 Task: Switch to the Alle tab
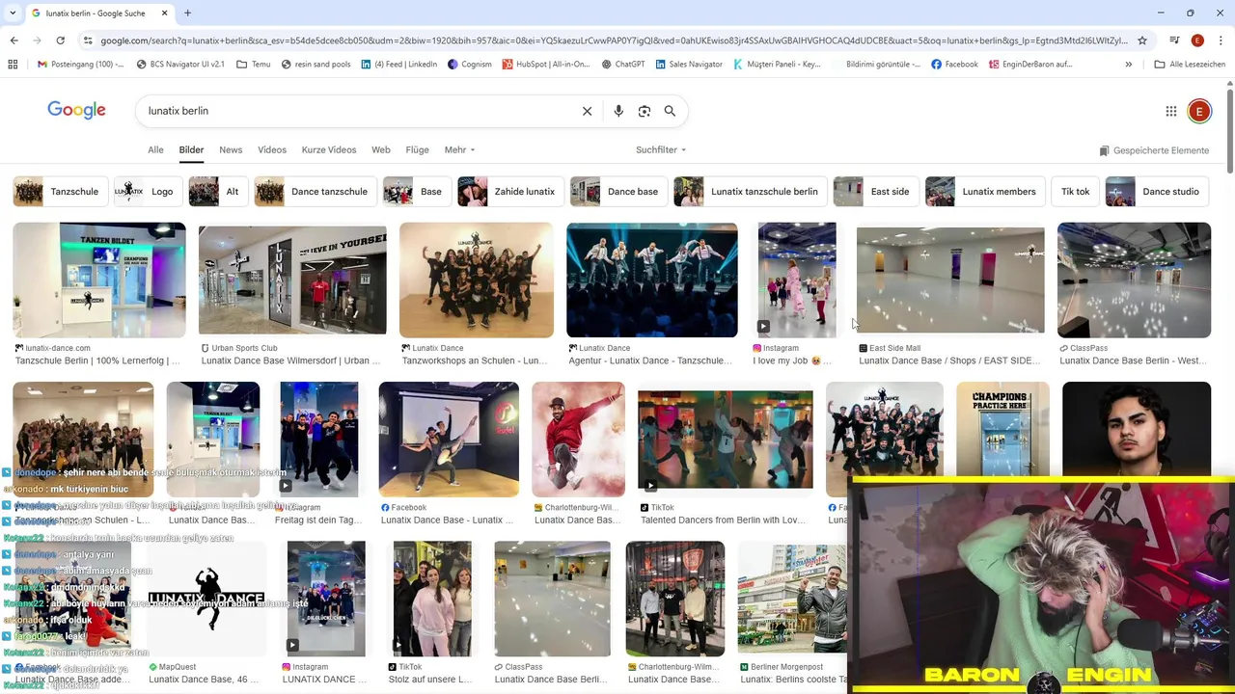tap(155, 149)
